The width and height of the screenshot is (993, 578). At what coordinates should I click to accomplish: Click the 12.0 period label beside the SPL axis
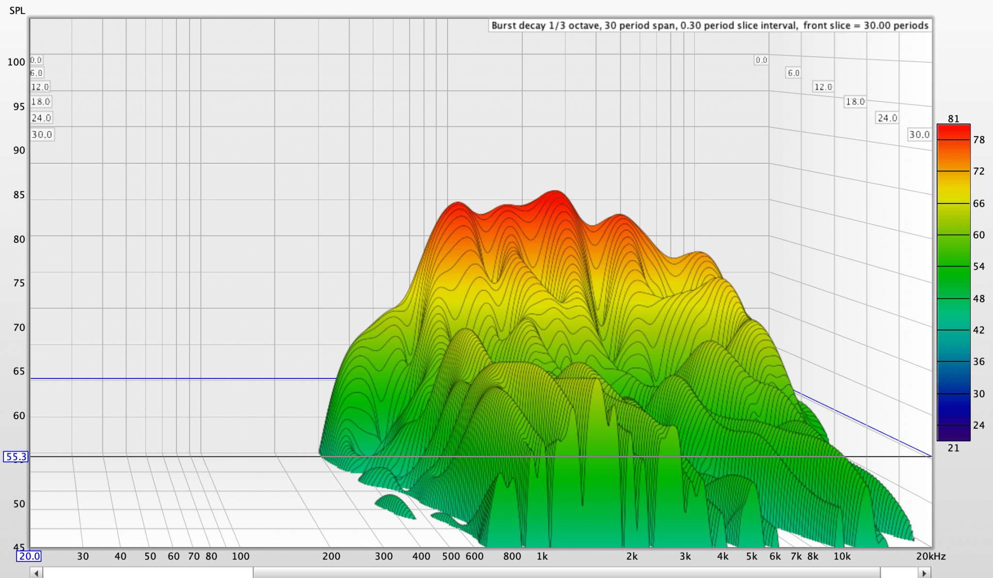[x=40, y=87]
